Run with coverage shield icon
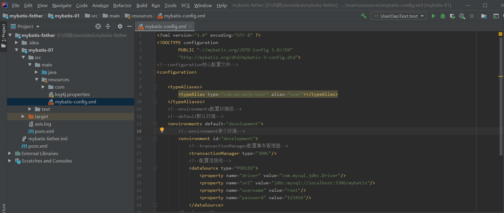 click(452, 16)
